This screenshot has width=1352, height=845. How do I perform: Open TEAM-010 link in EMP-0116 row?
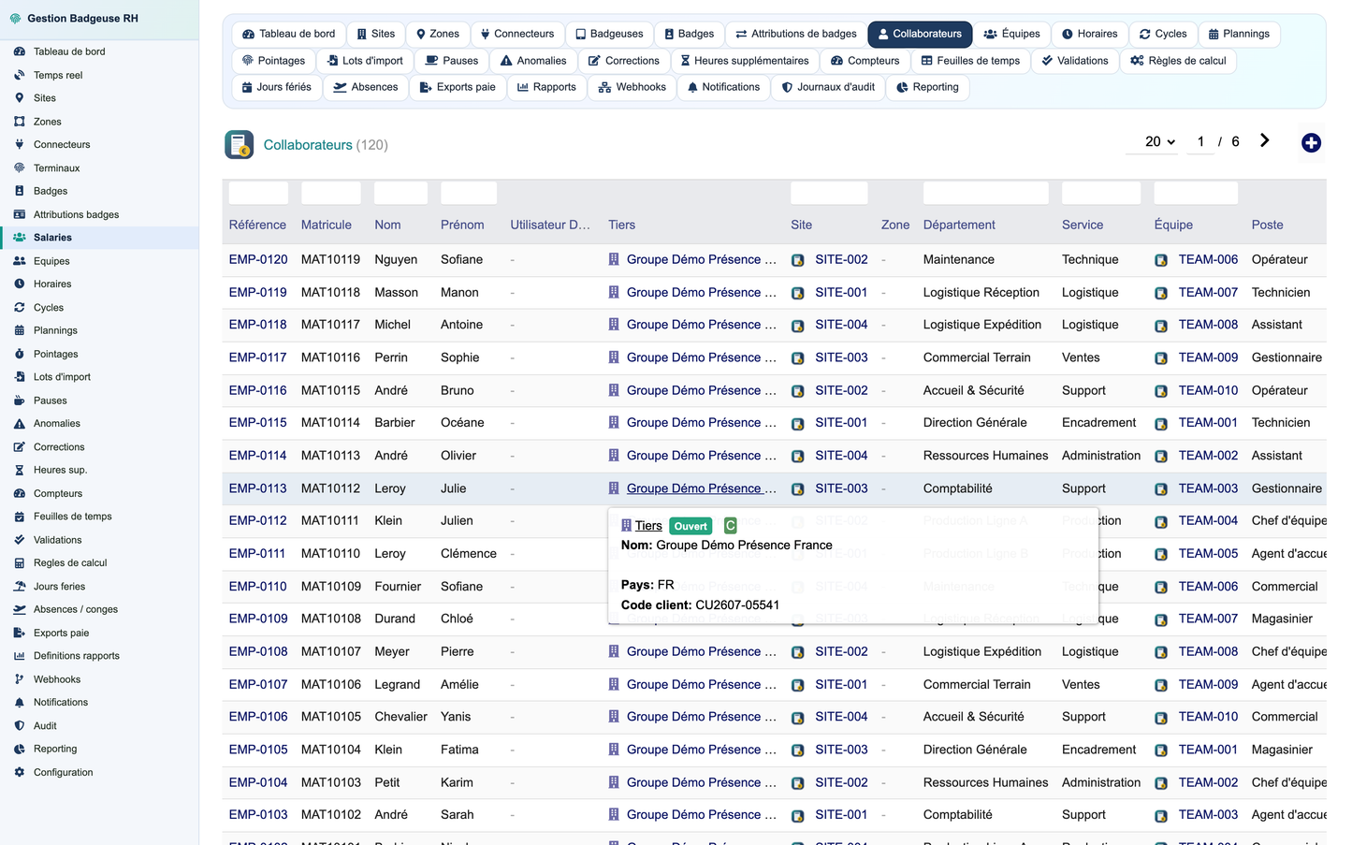coord(1208,390)
